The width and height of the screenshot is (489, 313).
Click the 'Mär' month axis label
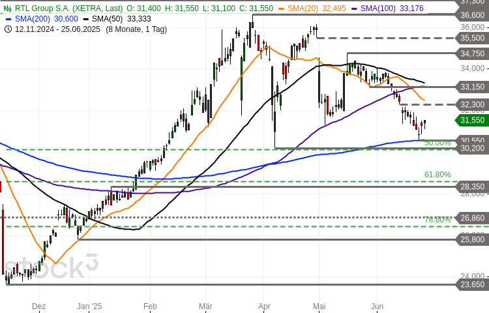[205, 306]
